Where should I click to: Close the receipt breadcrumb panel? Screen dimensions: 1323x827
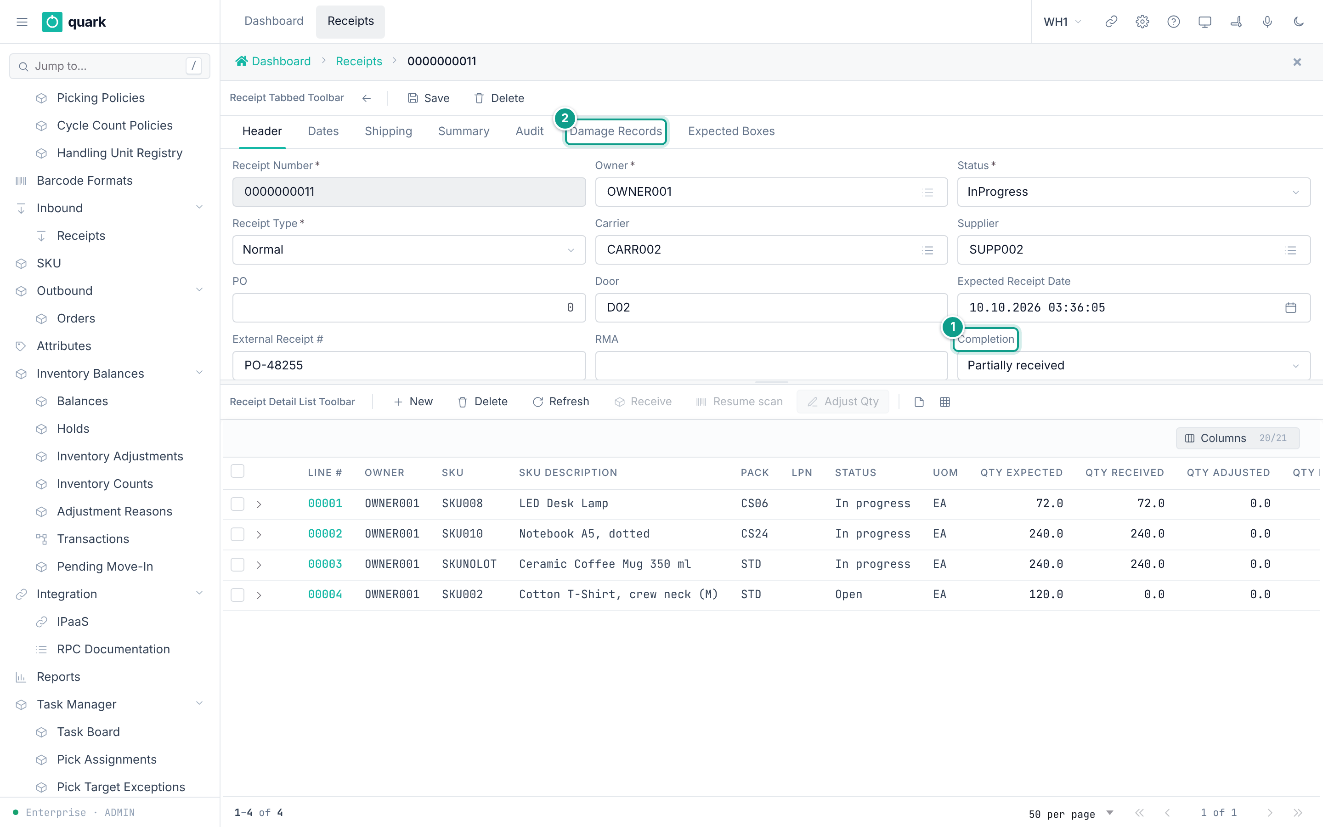click(1297, 62)
